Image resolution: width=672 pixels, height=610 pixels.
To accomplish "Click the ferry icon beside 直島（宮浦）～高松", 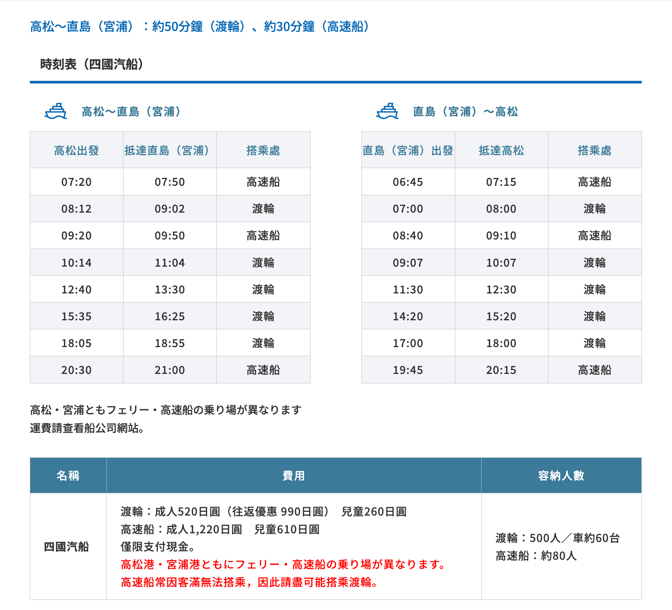I will click(387, 111).
